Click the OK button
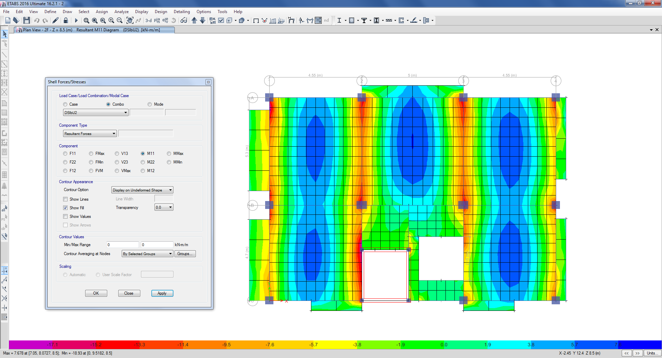The width and height of the screenshot is (662, 358). point(96,293)
